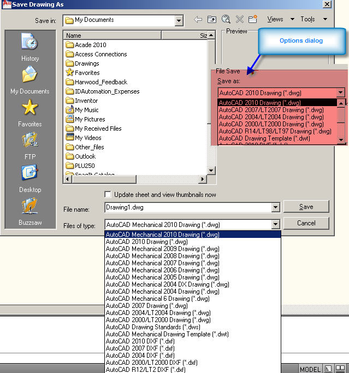Open Favorites in the places sidebar

[x=30, y=113]
